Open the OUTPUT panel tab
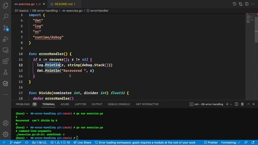The image size is (258, 145). coord(97,104)
